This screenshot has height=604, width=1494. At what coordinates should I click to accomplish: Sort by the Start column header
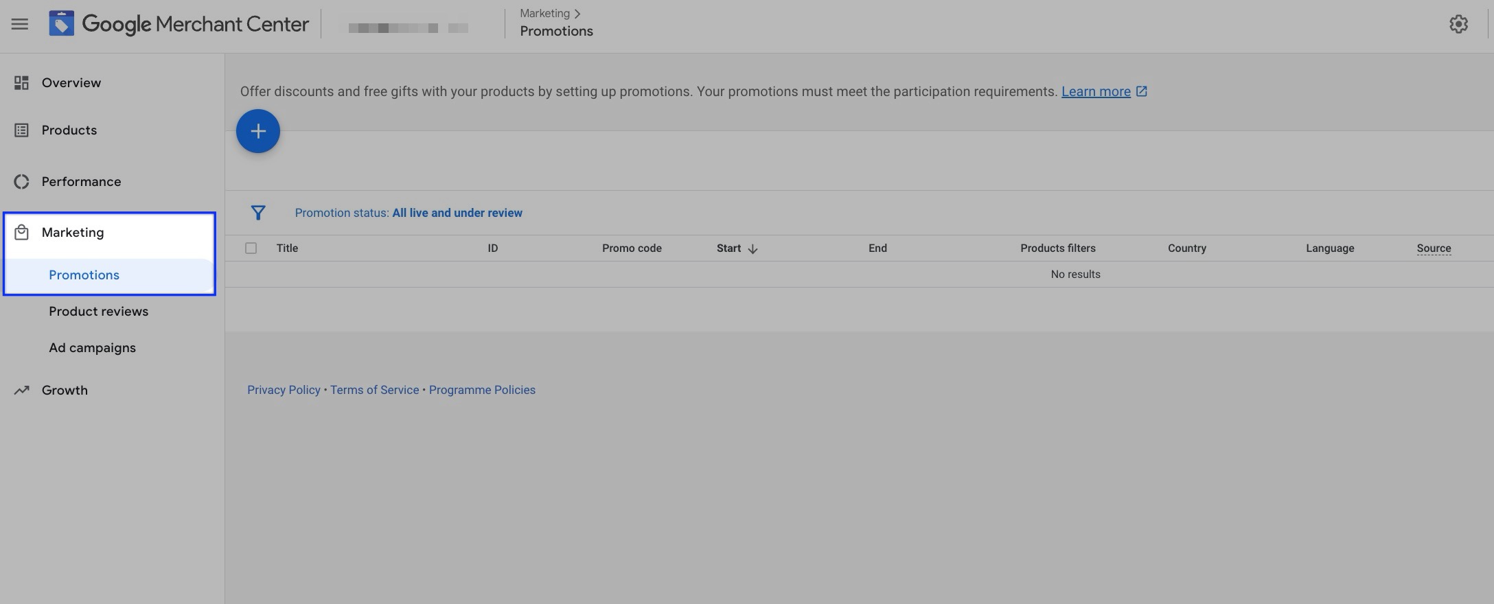point(728,248)
